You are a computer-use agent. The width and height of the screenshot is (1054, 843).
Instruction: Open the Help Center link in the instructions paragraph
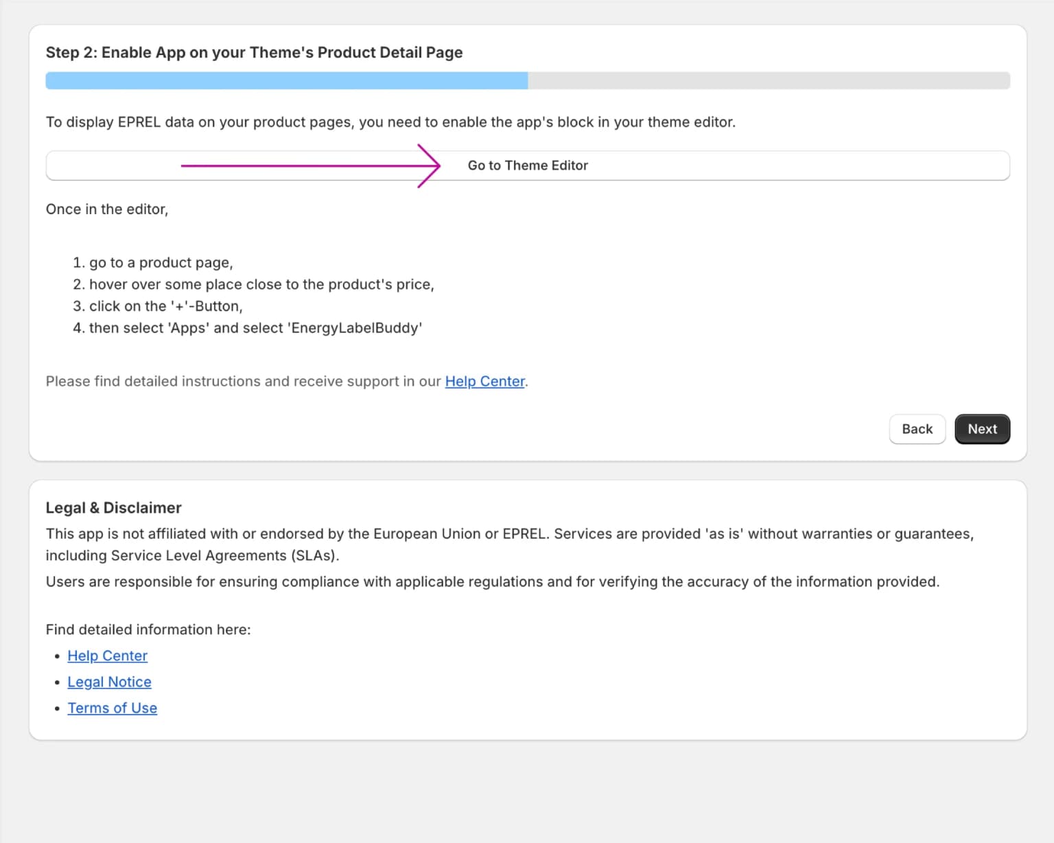point(484,382)
